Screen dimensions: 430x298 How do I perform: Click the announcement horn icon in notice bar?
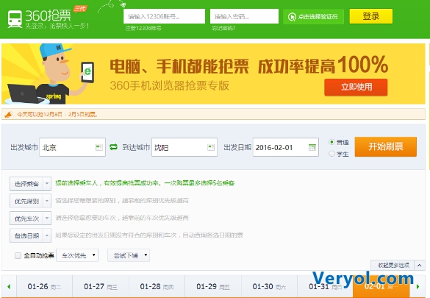click(9, 114)
